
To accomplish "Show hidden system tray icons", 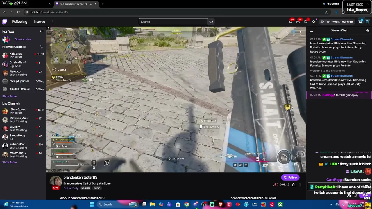I will [x=331, y=204].
